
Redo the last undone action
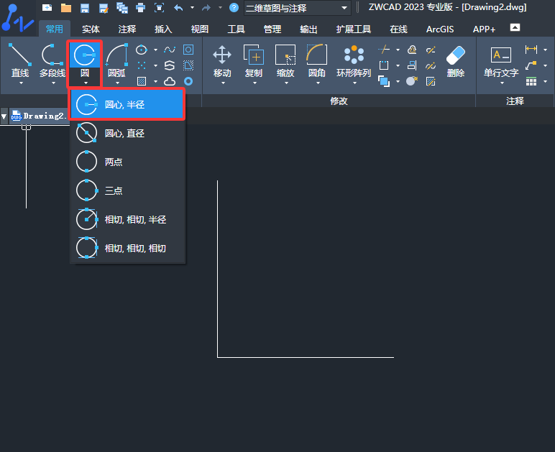point(206,8)
